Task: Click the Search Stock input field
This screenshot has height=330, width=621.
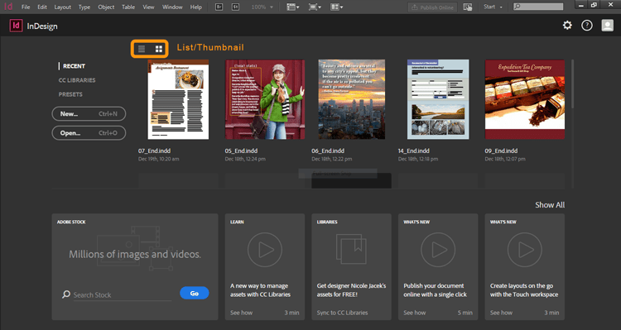Action: pyautogui.click(x=122, y=294)
